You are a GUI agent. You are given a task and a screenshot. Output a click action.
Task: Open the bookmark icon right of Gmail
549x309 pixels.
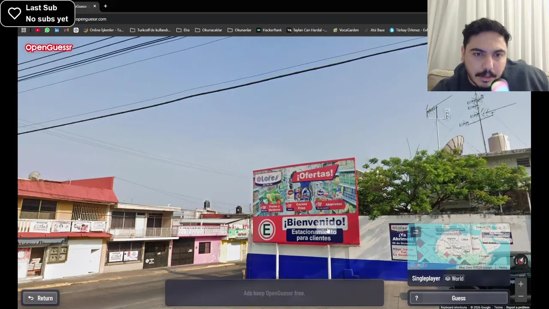(76, 30)
